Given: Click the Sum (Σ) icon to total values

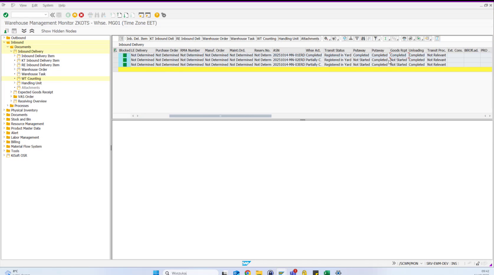Looking at the screenshot, I should click(x=386, y=38).
